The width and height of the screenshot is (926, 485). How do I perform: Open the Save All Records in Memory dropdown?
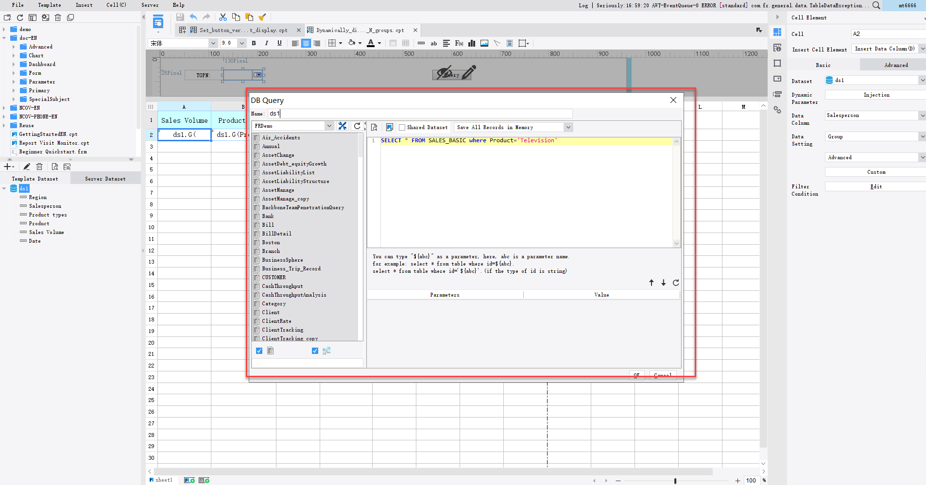[x=567, y=127]
